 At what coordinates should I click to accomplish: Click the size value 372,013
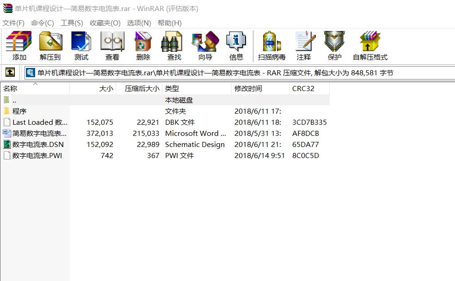[100, 133]
